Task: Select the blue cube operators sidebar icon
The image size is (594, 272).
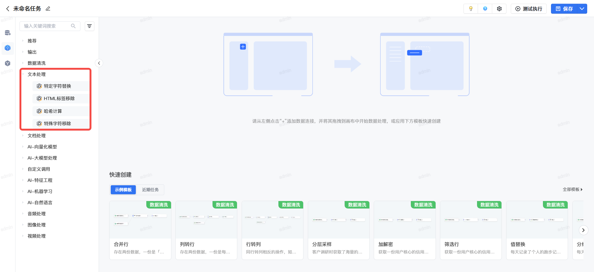Action: [x=8, y=48]
